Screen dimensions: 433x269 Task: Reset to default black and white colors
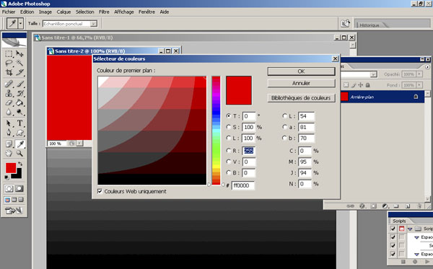[x=7, y=177]
